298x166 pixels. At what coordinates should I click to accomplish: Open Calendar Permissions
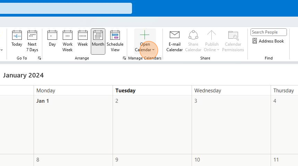(x=233, y=41)
